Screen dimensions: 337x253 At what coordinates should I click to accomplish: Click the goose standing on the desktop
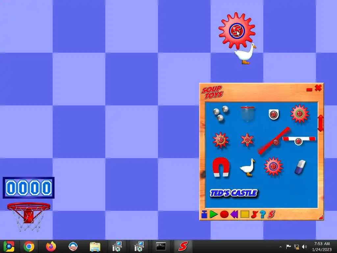(246, 54)
